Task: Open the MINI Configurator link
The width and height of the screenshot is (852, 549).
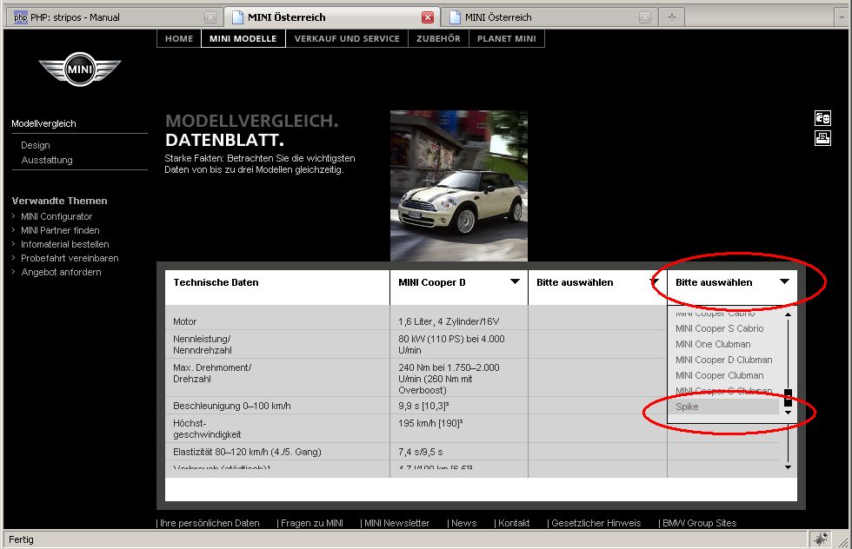Action: pos(57,216)
